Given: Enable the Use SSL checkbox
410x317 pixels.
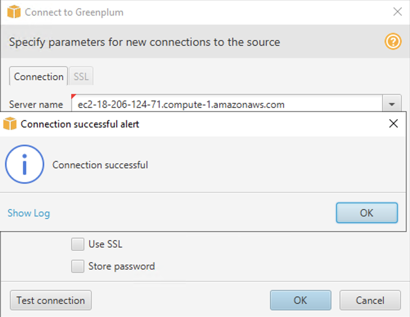Looking at the screenshot, I should [77, 244].
